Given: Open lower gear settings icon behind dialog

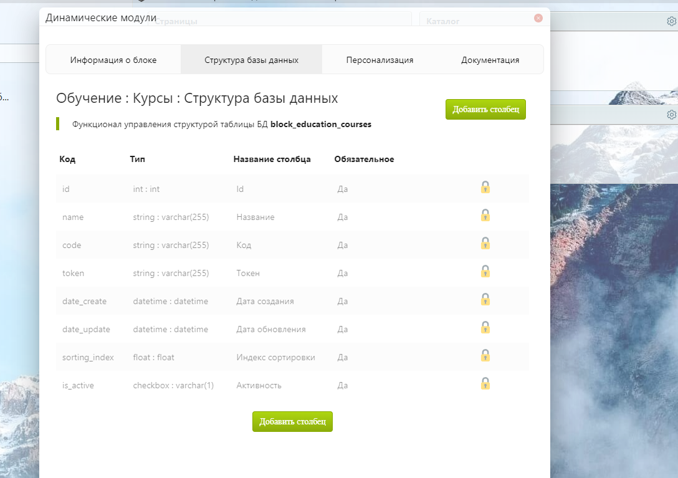Looking at the screenshot, I should [672, 115].
